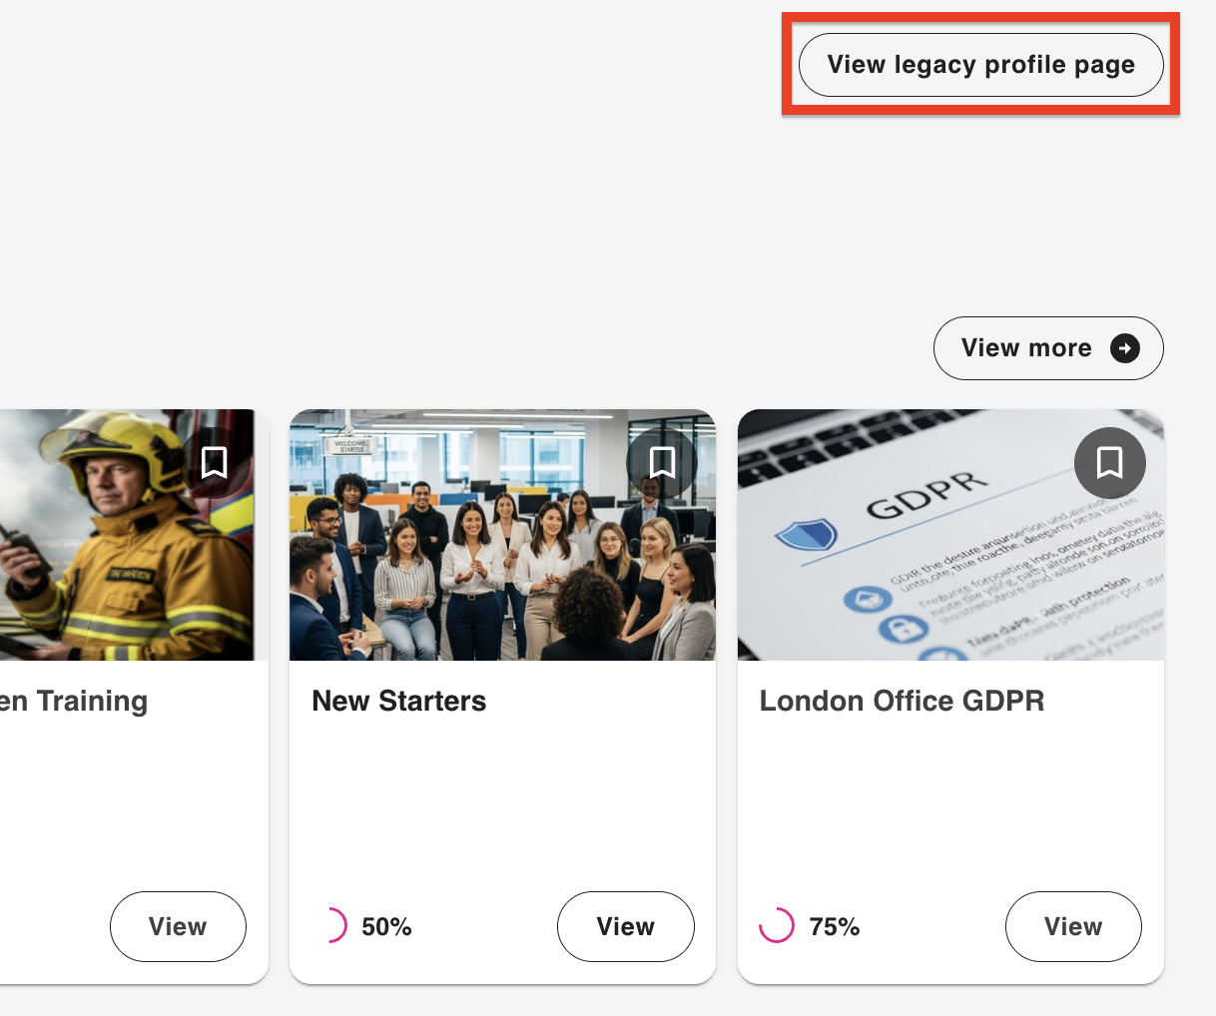Image resolution: width=1216 pixels, height=1016 pixels.
Task: Click the New Starters progress circle icon
Action: click(x=332, y=926)
